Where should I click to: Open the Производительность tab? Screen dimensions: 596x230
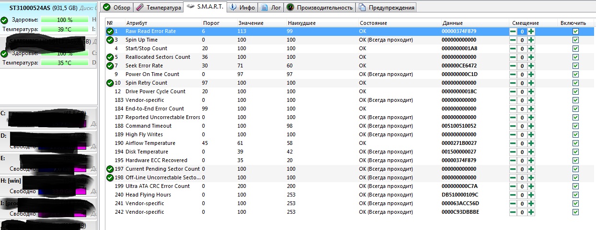click(x=320, y=8)
